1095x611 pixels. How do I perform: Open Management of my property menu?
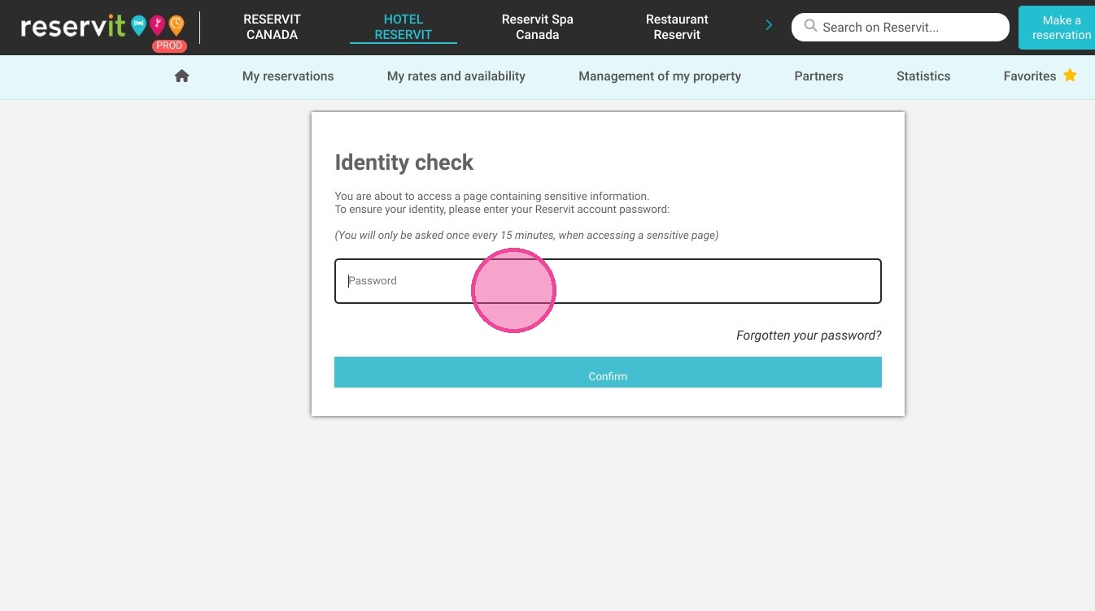pos(660,76)
